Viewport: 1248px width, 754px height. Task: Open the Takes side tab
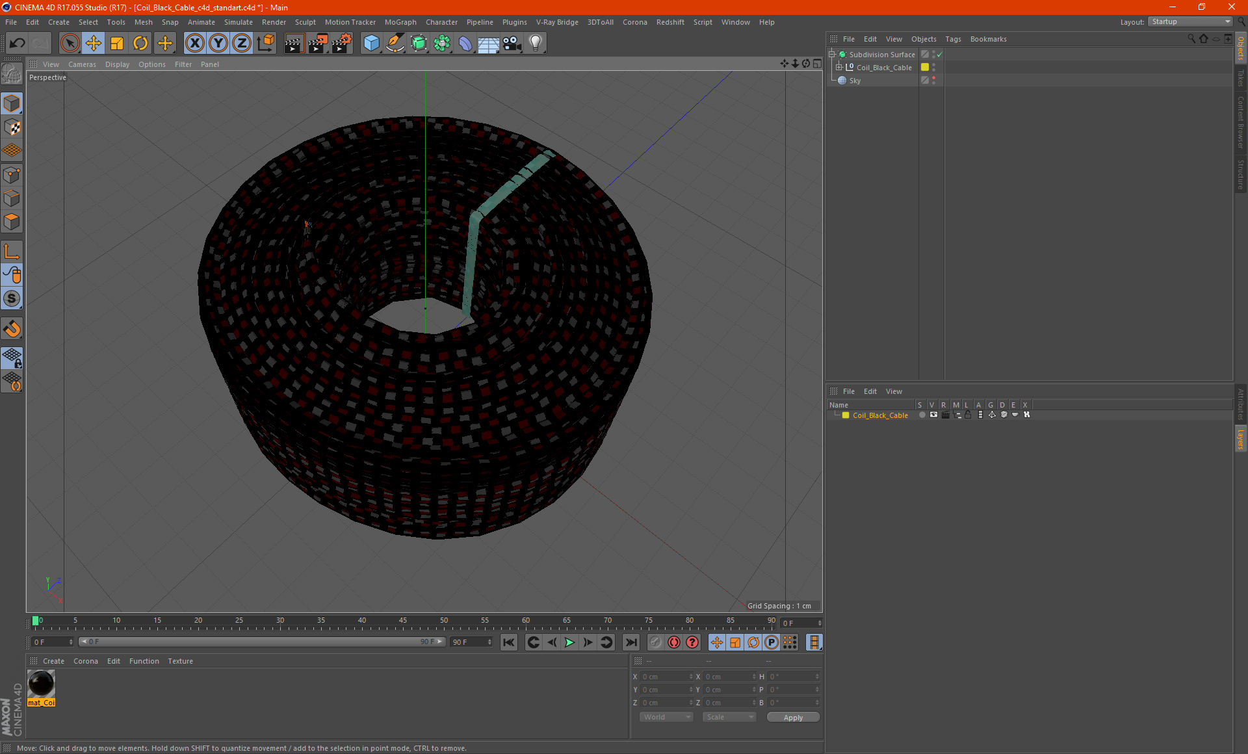(1241, 78)
